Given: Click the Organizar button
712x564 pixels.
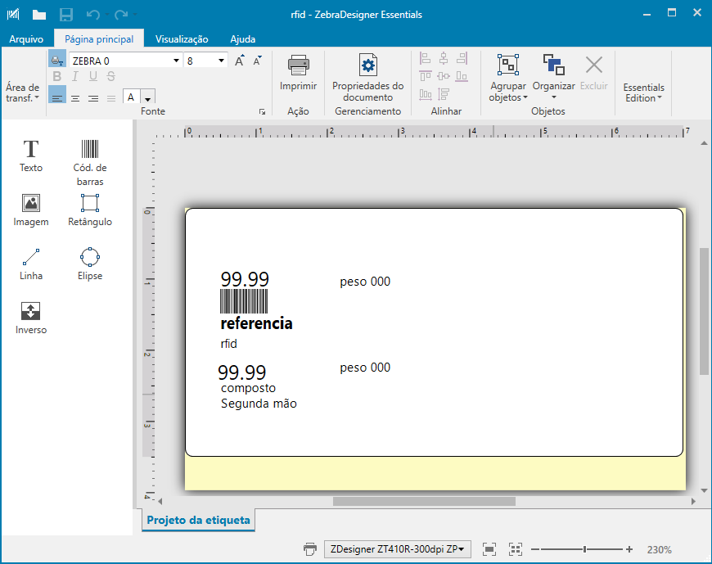Looking at the screenshot, I should (x=554, y=79).
